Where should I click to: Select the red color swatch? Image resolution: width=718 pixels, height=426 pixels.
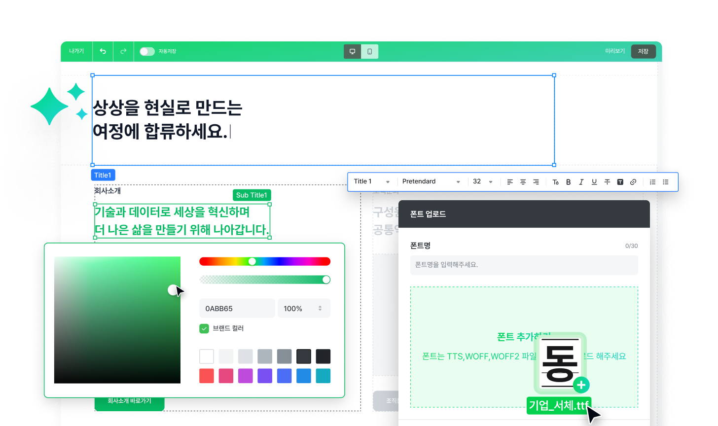pos(207,376)
